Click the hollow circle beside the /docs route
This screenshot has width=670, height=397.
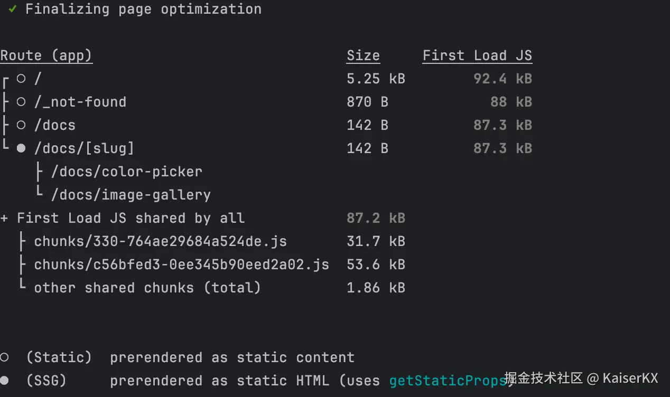(x=21, y=125)
